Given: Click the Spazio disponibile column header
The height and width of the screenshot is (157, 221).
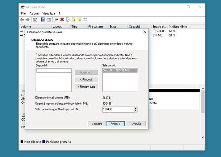Looking at the screenshot, I should 159,27.
